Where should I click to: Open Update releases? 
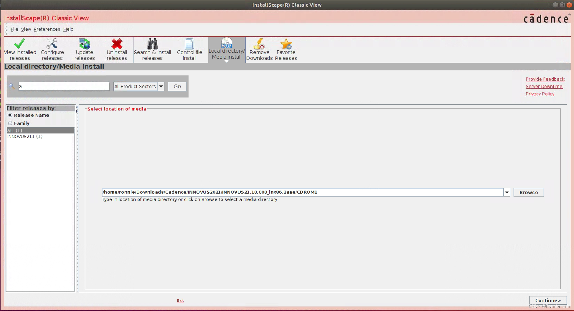pos(84,49)
